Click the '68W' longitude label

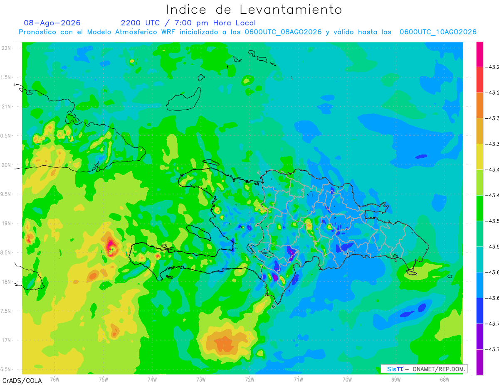point(444,379)
